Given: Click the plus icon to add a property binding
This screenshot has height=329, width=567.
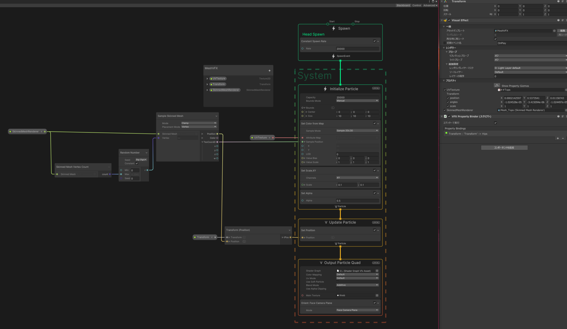Looking at the screenshot, I should tap(558, 138).
